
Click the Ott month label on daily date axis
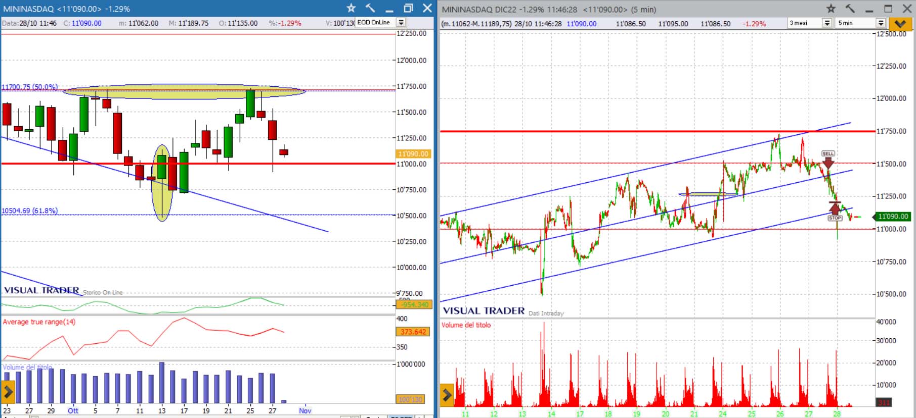[x=73, y=410]
